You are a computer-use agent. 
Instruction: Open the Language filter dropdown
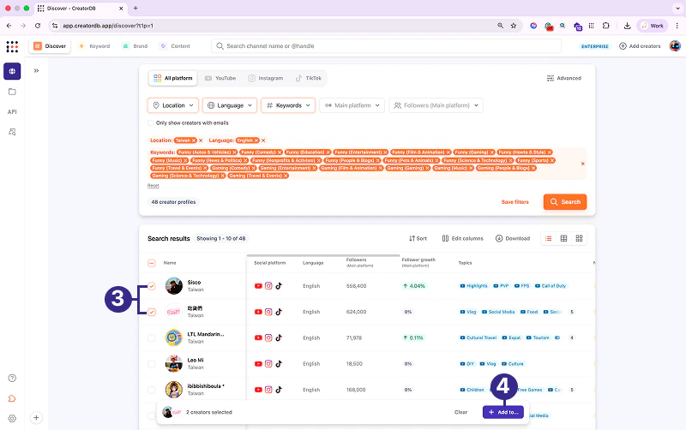point(230,105)
